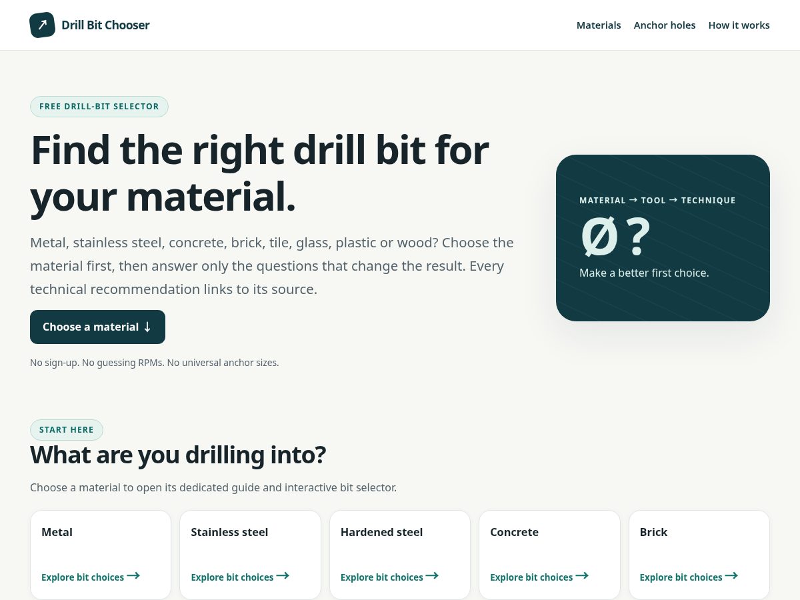800x600 pixels.
Task: Click the 'What are you drilling into?' heading
Action: (x=178, y=455)
